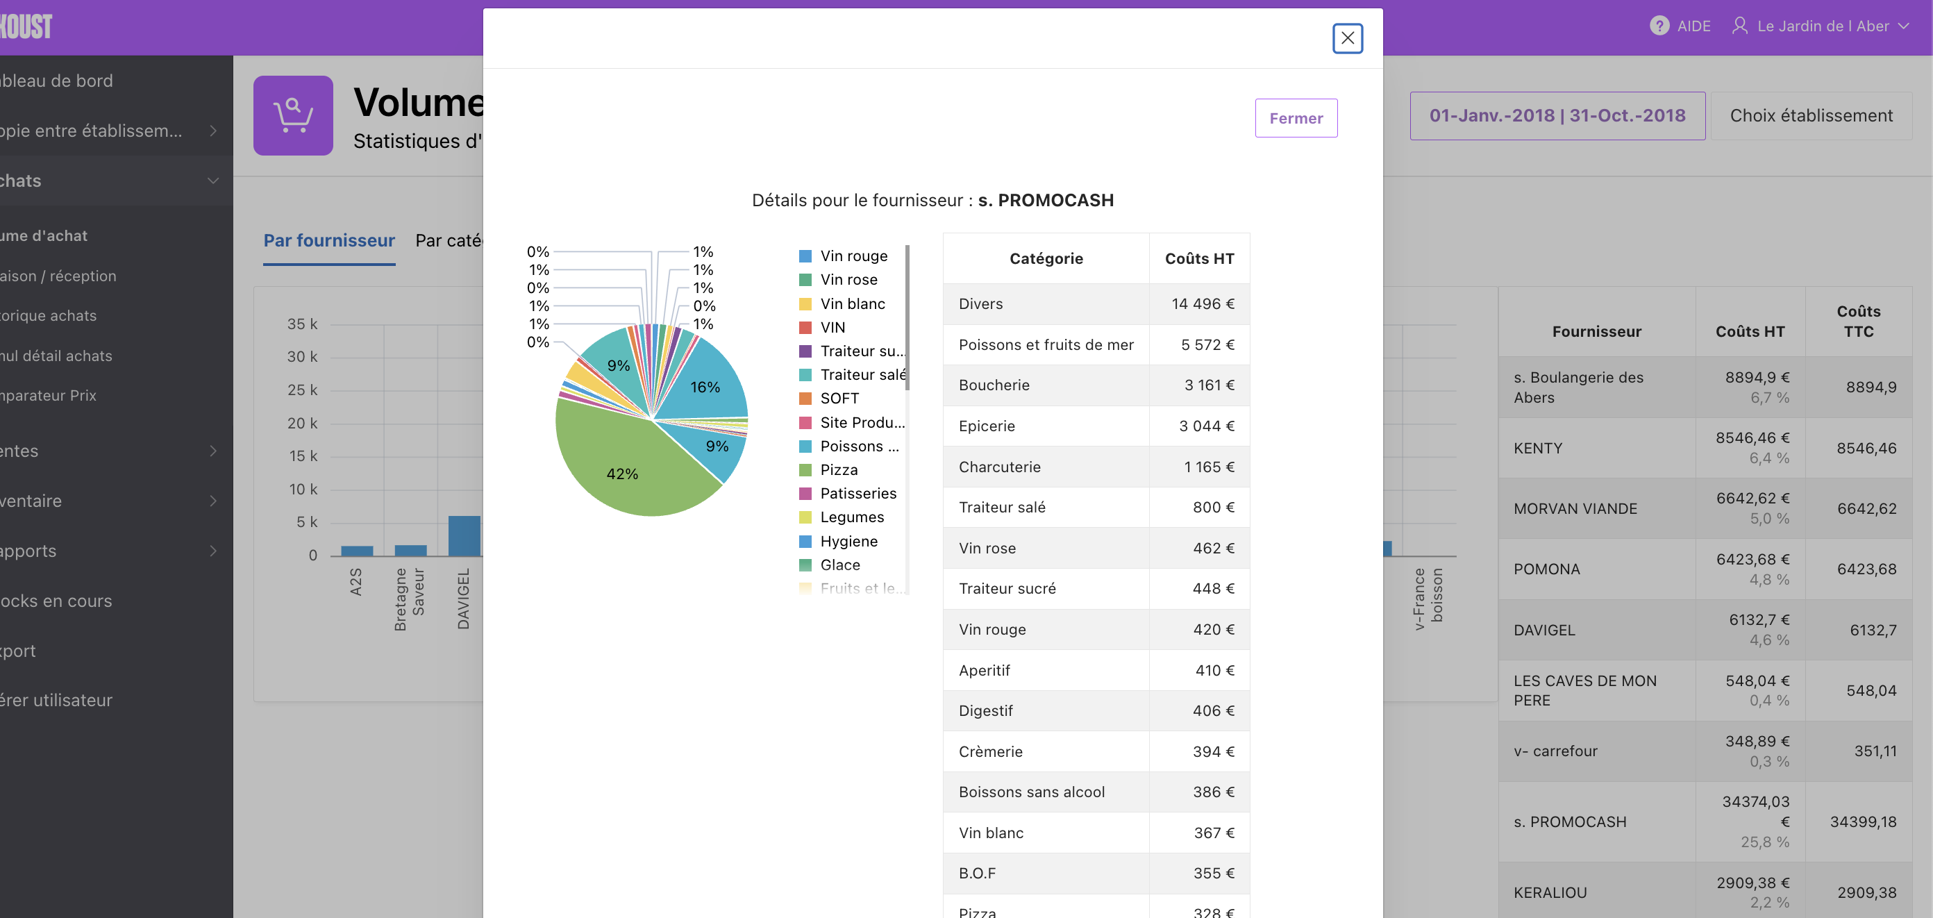Click the Hygiene legend square icon
The image size is (1933, 918).
point(805,542)
